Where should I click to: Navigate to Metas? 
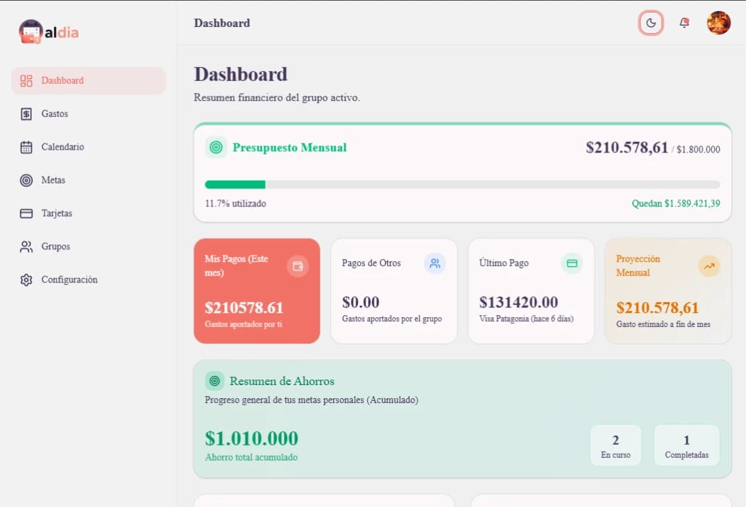(x=88, y=180)
